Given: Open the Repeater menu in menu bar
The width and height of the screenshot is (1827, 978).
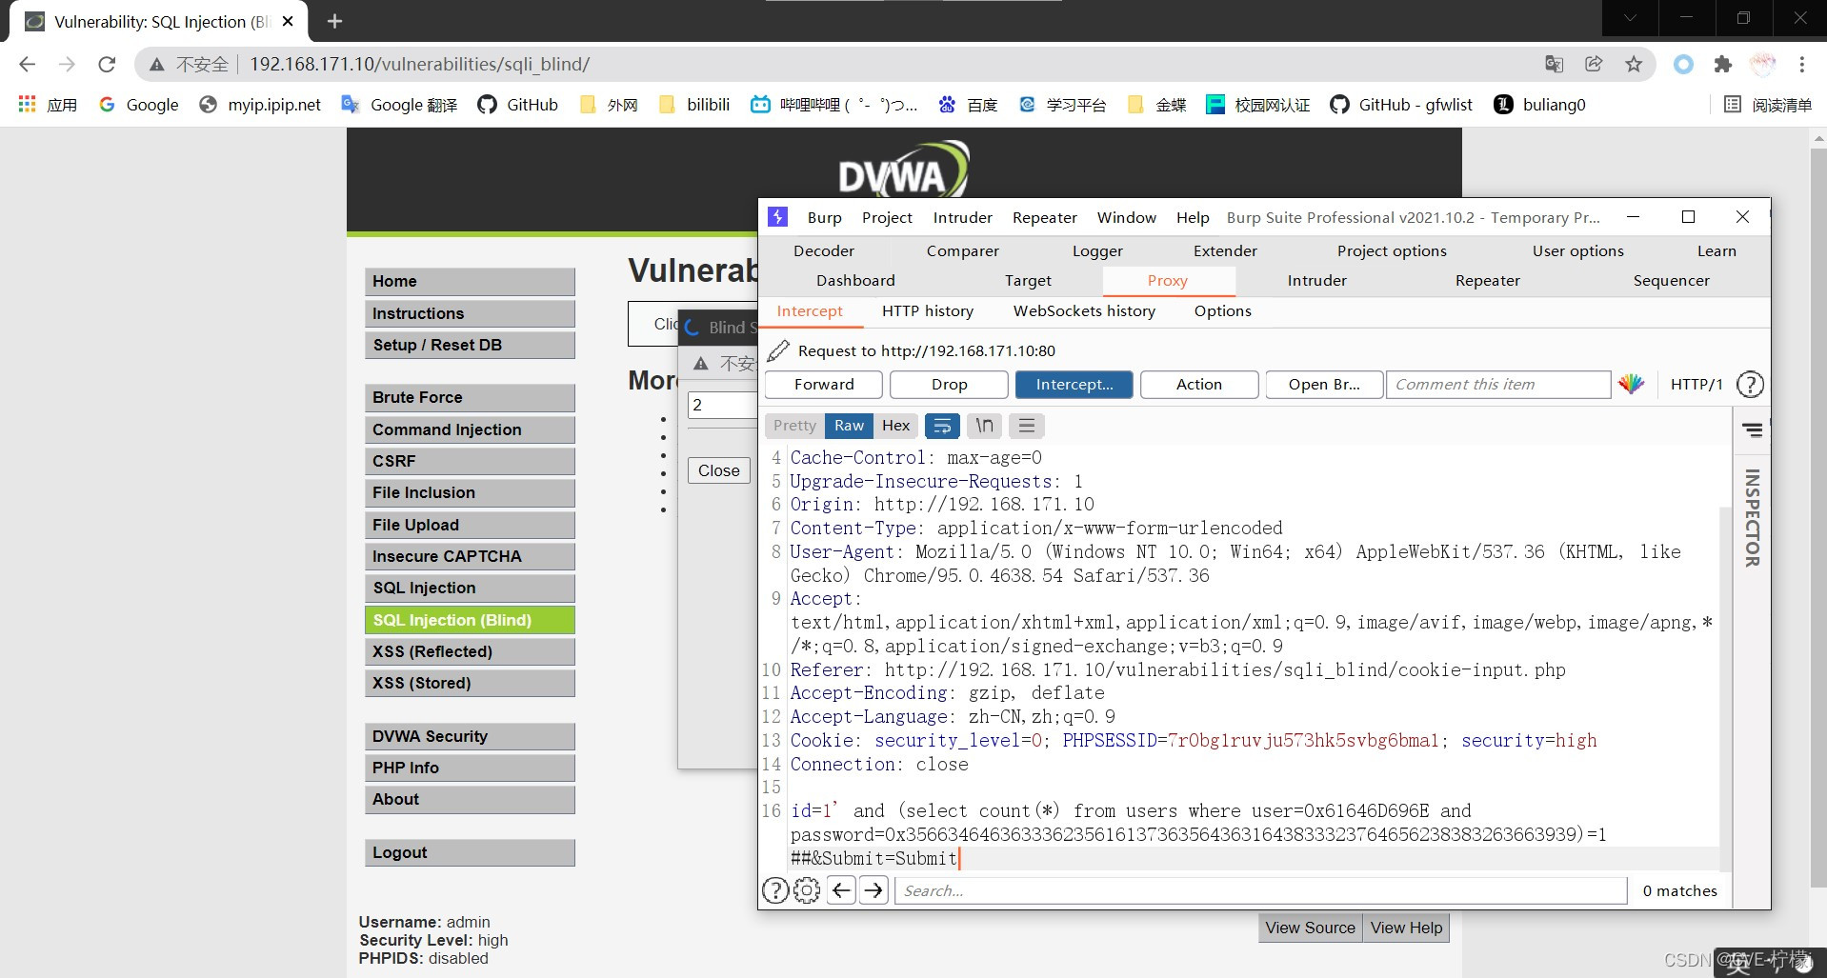Looking at the screenshot, I should [1045, 217].
